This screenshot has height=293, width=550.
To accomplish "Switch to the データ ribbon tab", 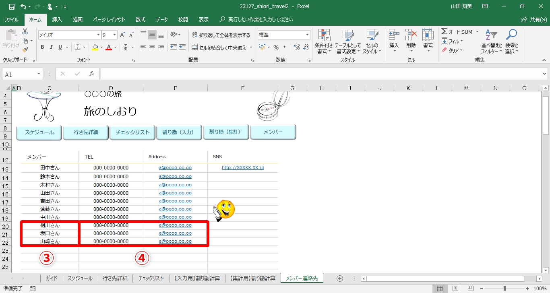I will (162, 19).
